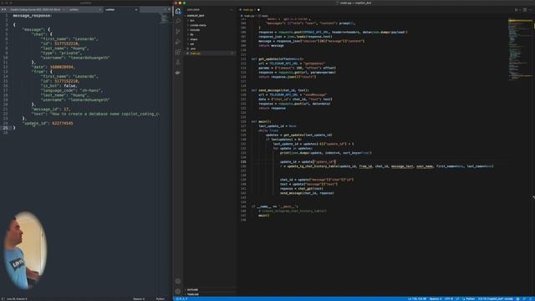The image size is (535, 301).
Task: Click the 'language_code' line in Sublime JSON
Action: (72, 90)
